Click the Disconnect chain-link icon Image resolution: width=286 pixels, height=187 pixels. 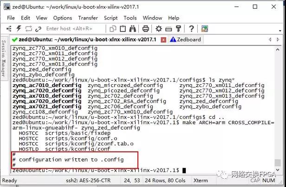(38, 29)
